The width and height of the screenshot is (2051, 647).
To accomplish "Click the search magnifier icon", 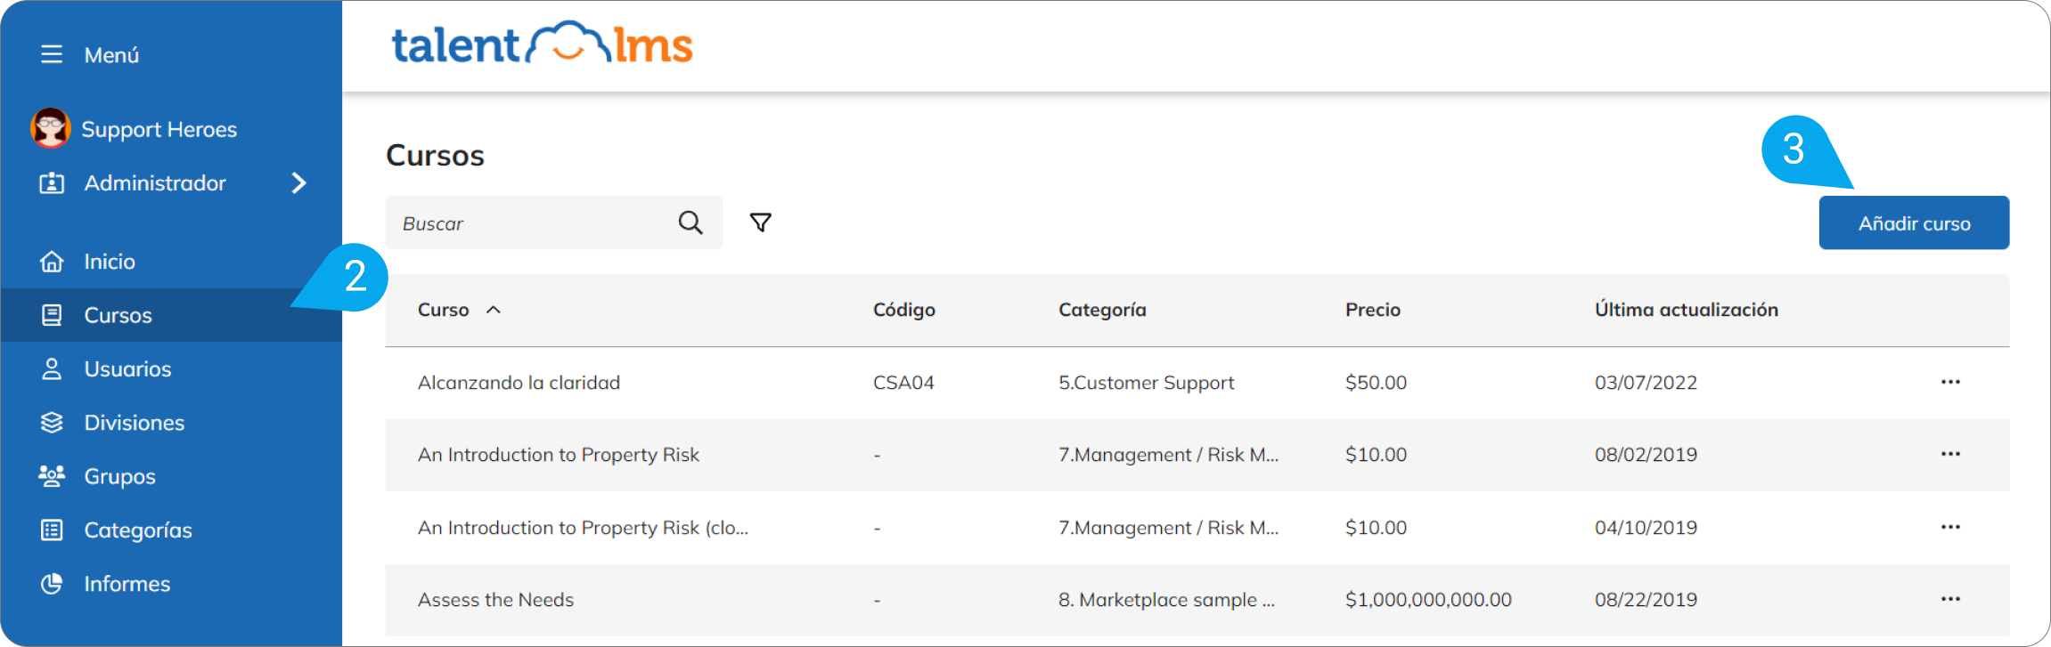I will pyautogui.click(x=690, y=222).
